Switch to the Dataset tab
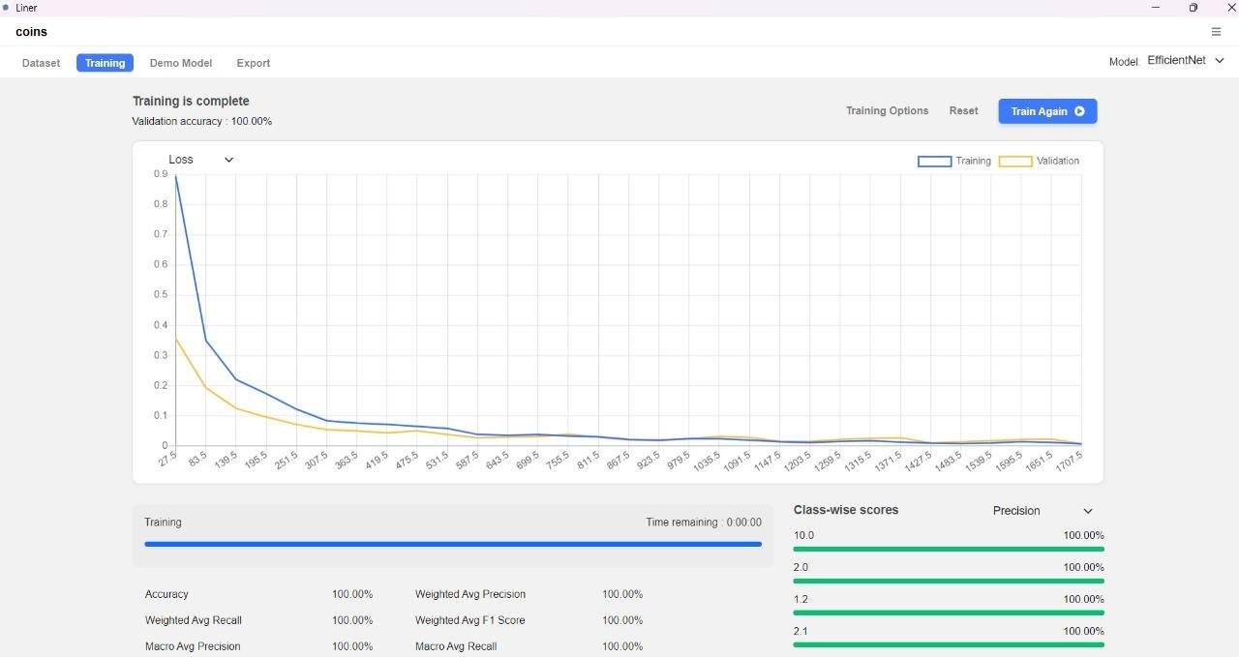Image resolution: width=1239 pixels, height=657 pixels. click(41, 63)
